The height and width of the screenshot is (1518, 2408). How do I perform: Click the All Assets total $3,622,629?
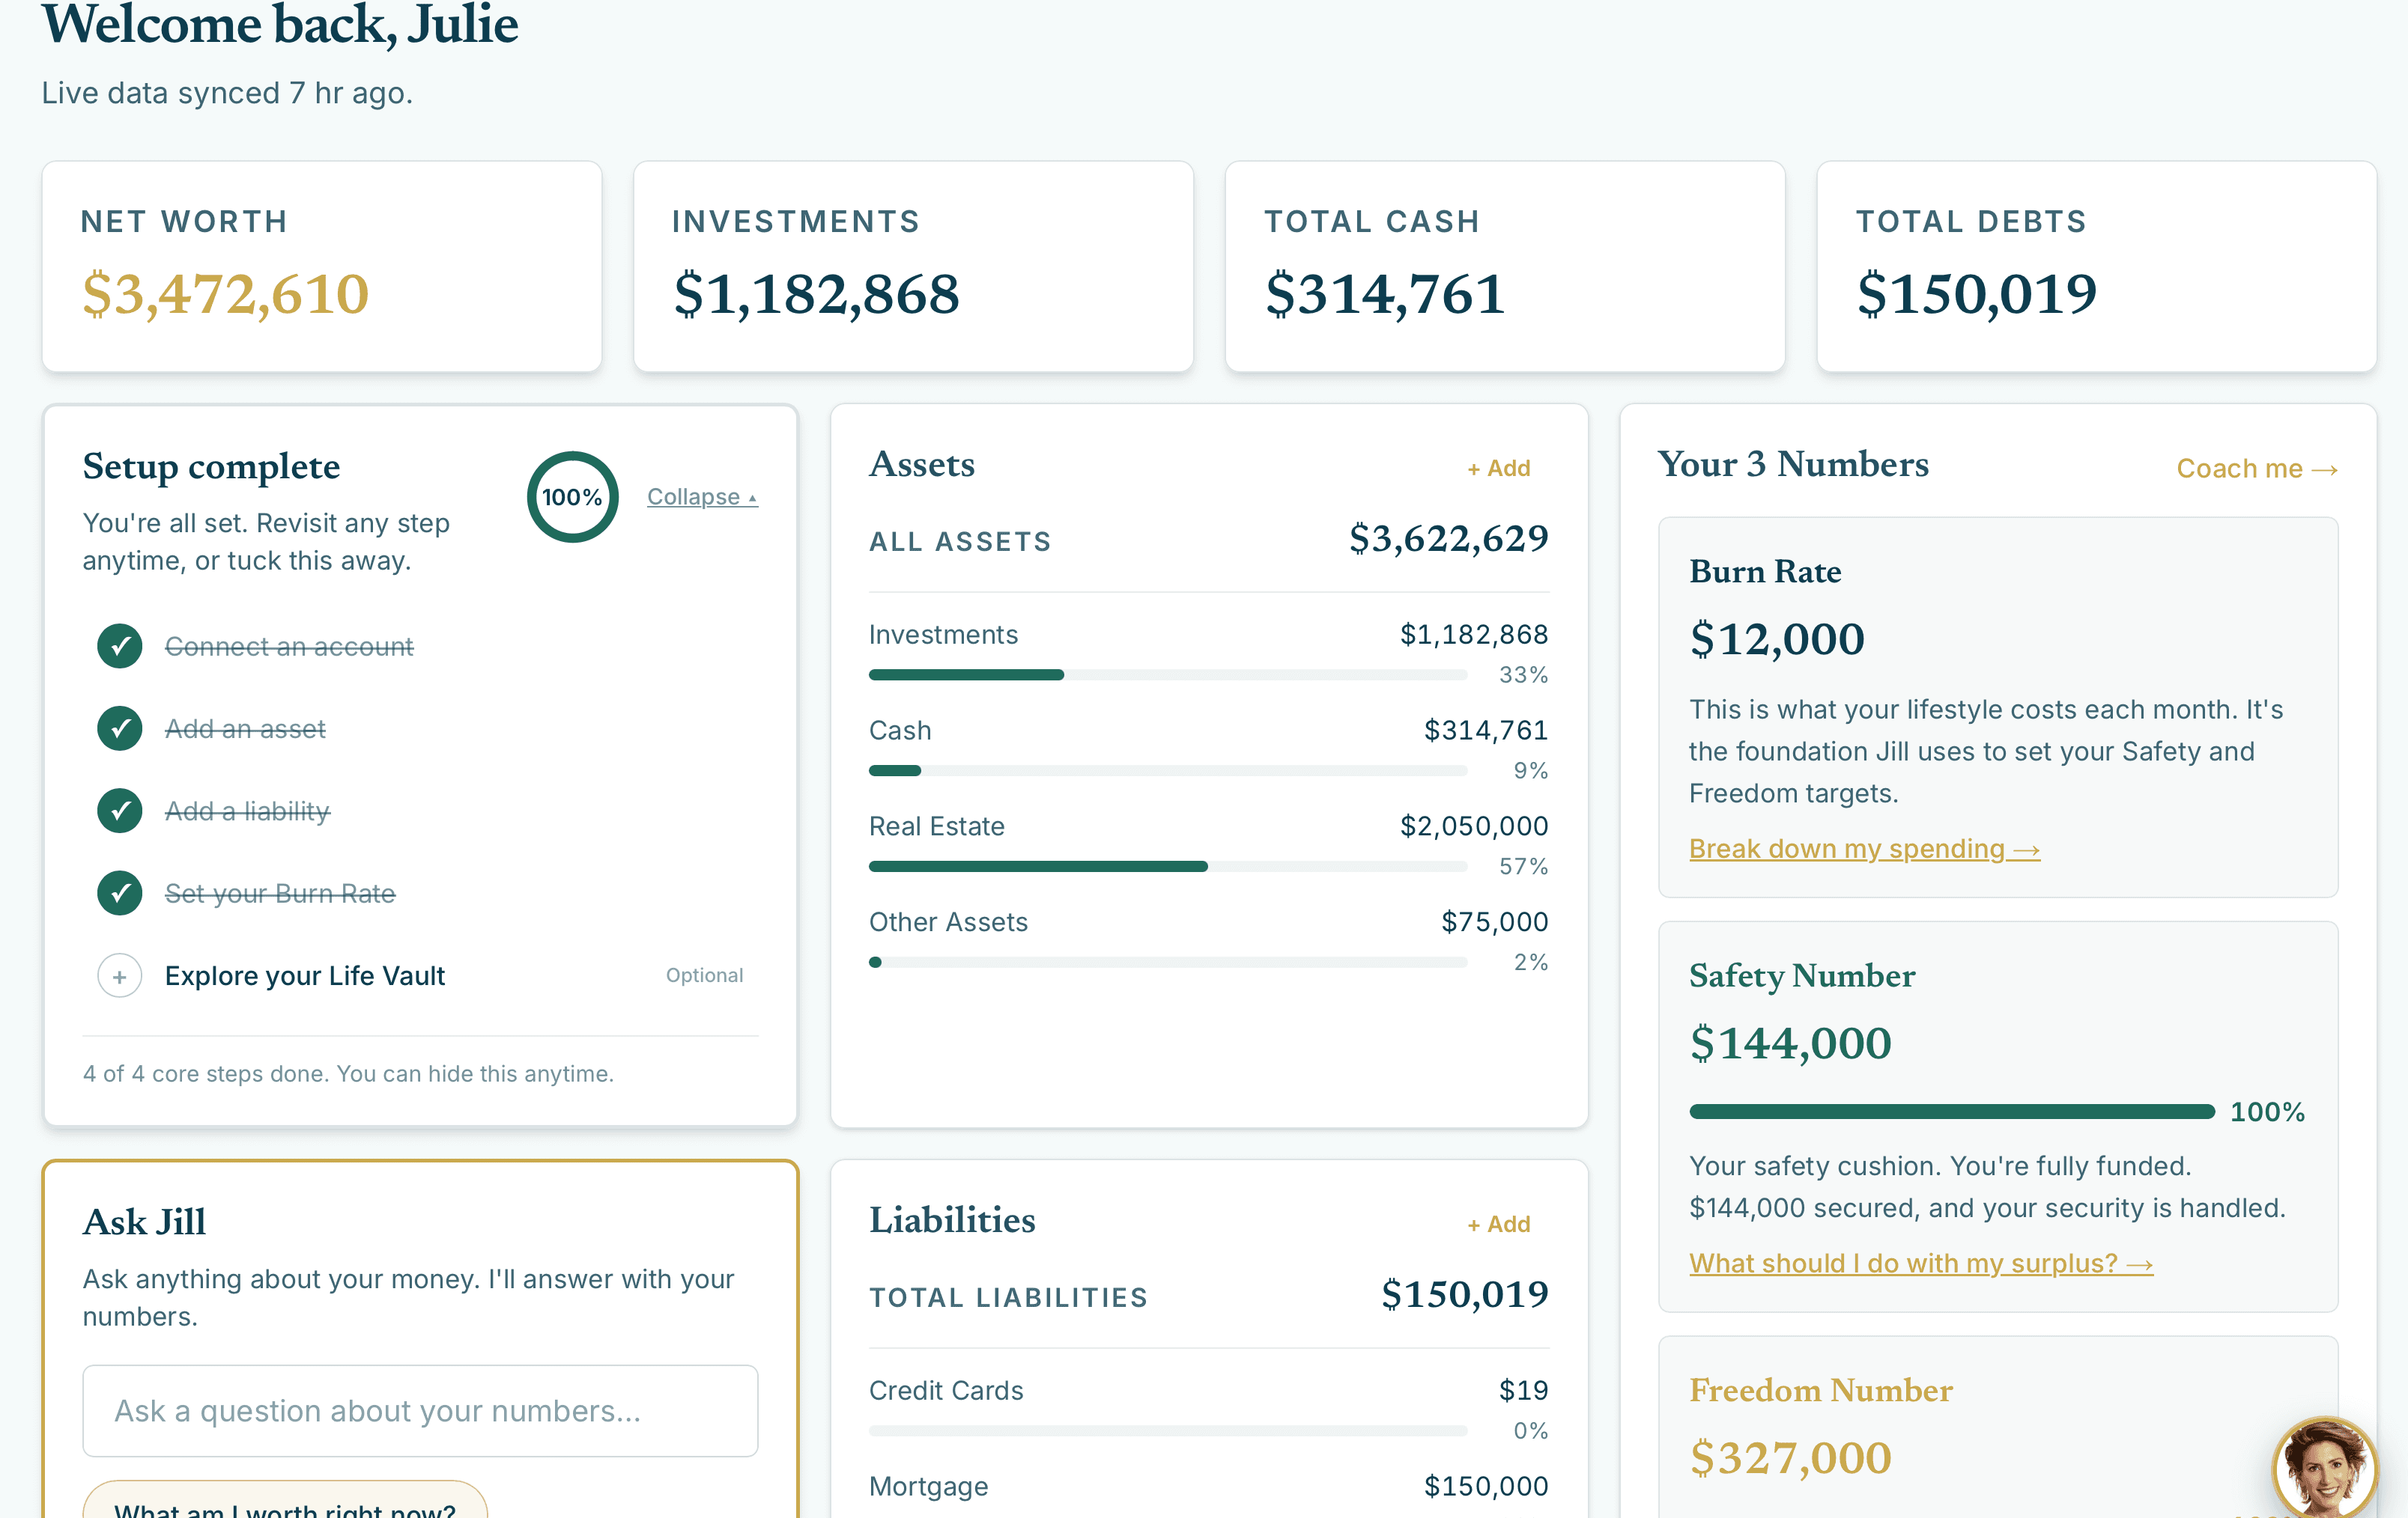click(x=1449, y=539)
